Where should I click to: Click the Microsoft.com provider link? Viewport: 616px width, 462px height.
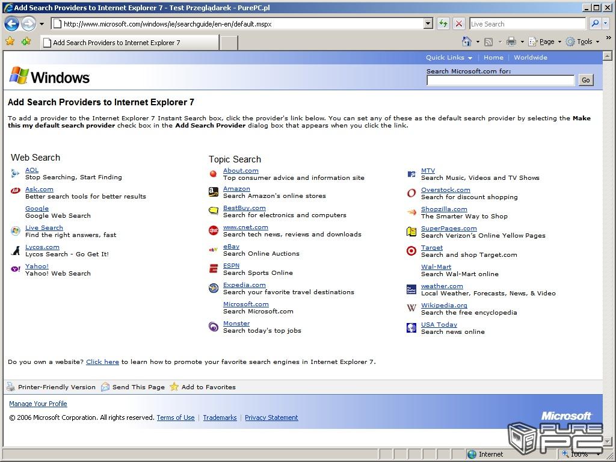246,304
